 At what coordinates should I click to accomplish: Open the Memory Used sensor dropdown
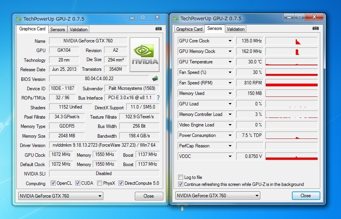[x=230, y=93]
